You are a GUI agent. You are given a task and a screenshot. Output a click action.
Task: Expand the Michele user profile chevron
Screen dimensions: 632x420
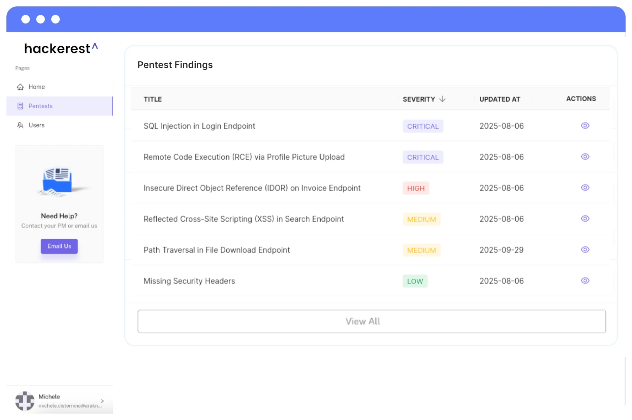(102, 401)
